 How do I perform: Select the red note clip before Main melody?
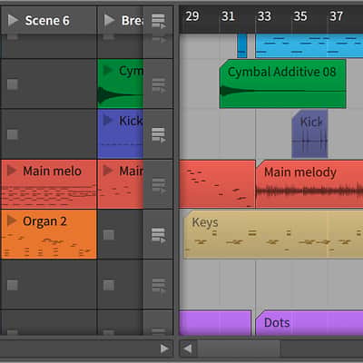[217, 184]
